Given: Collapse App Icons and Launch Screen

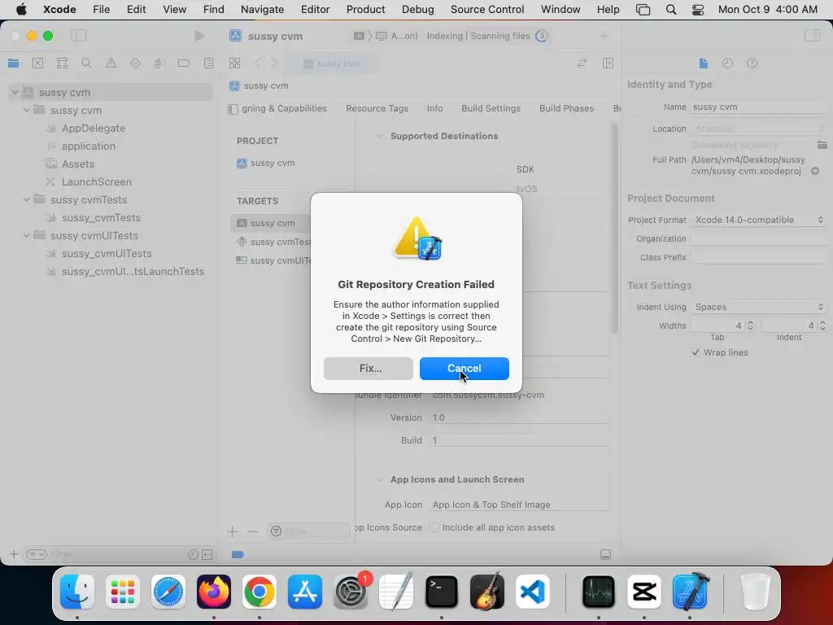Looking at the screenshot, I should [x=379, y=479].
